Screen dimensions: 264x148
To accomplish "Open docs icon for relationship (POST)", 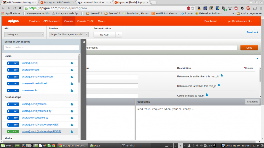I will (x=72, y=132).
